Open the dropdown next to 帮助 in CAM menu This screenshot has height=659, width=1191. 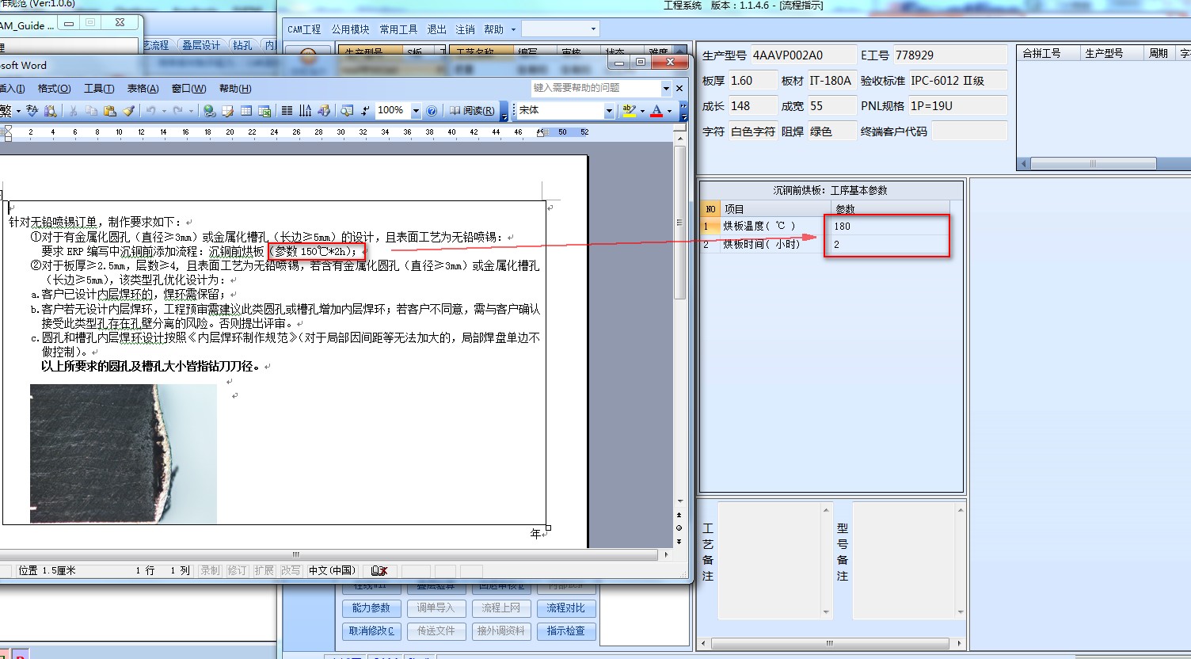513,29
